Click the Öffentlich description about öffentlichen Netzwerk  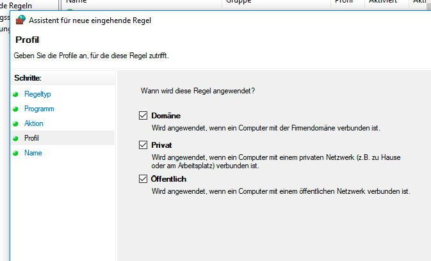pos(281,191)
